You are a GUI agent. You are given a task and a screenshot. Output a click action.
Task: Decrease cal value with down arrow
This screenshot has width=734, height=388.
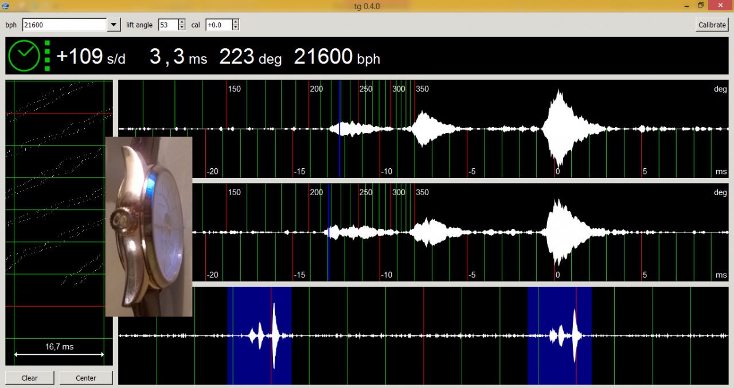[235, 27]
